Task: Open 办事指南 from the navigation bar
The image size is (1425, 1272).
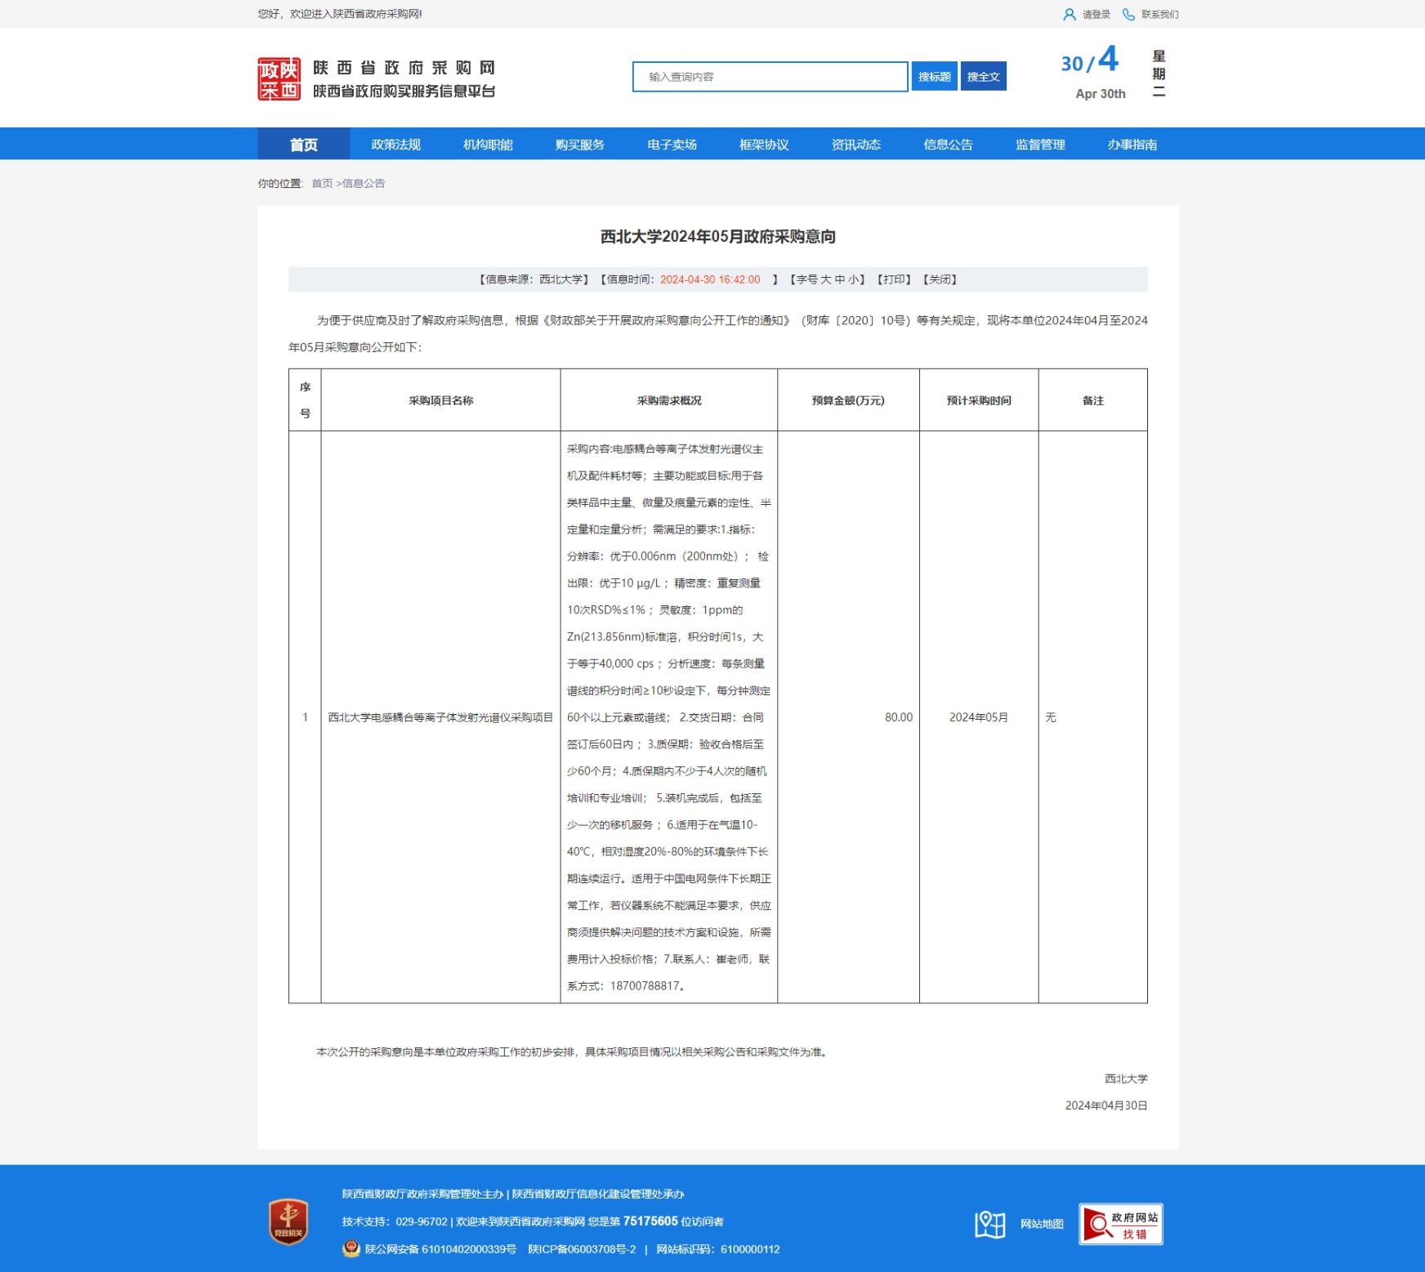Action: (x=1132, y=145)
